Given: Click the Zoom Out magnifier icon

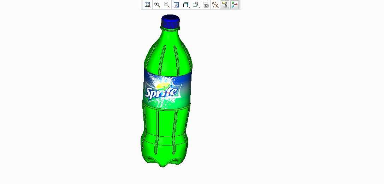Looking at the screenshot, I should coord(167,5).
